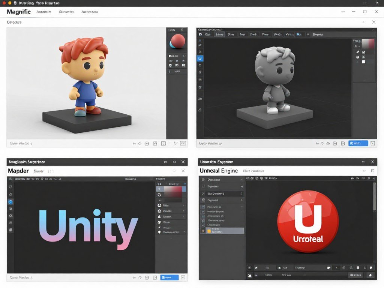Viewport: 384px width, 288px height.
Task: Click the play icon below gray model viewport
Action: pos(343,144)
